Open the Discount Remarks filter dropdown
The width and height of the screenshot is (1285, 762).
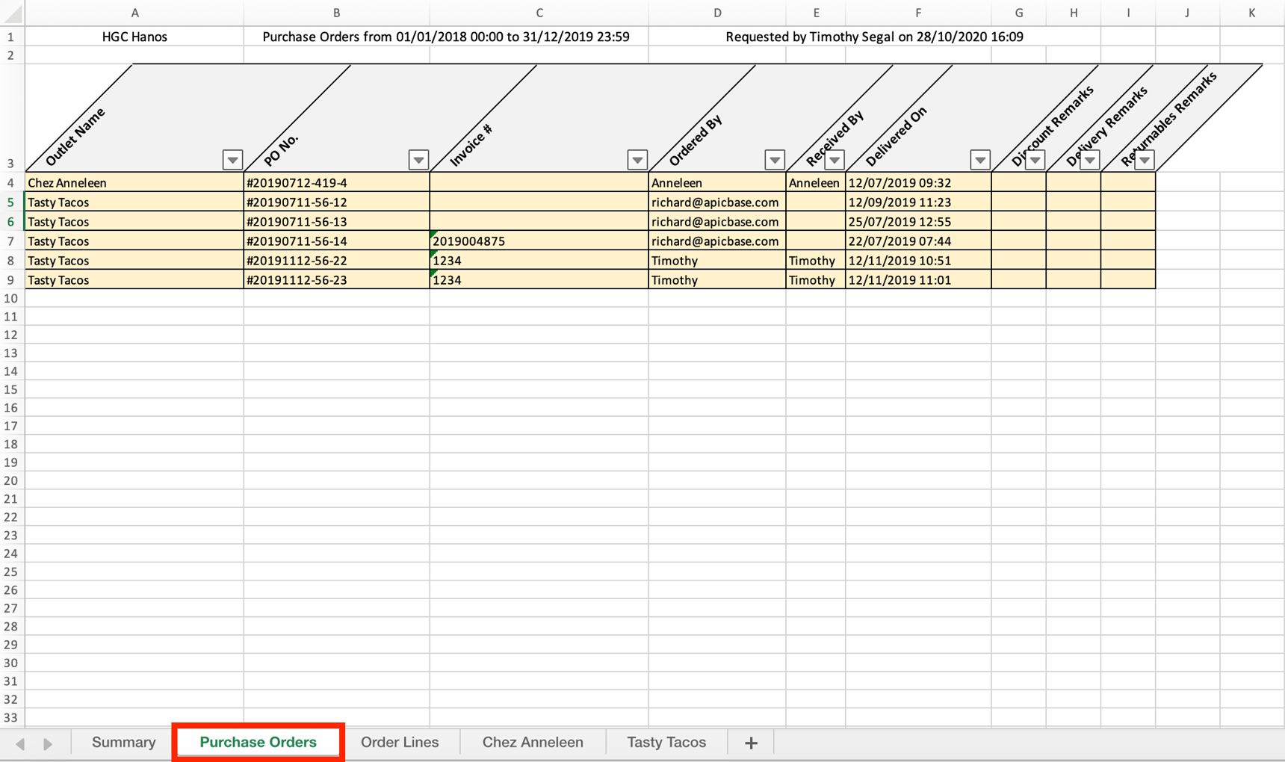tap(1034, 159)
